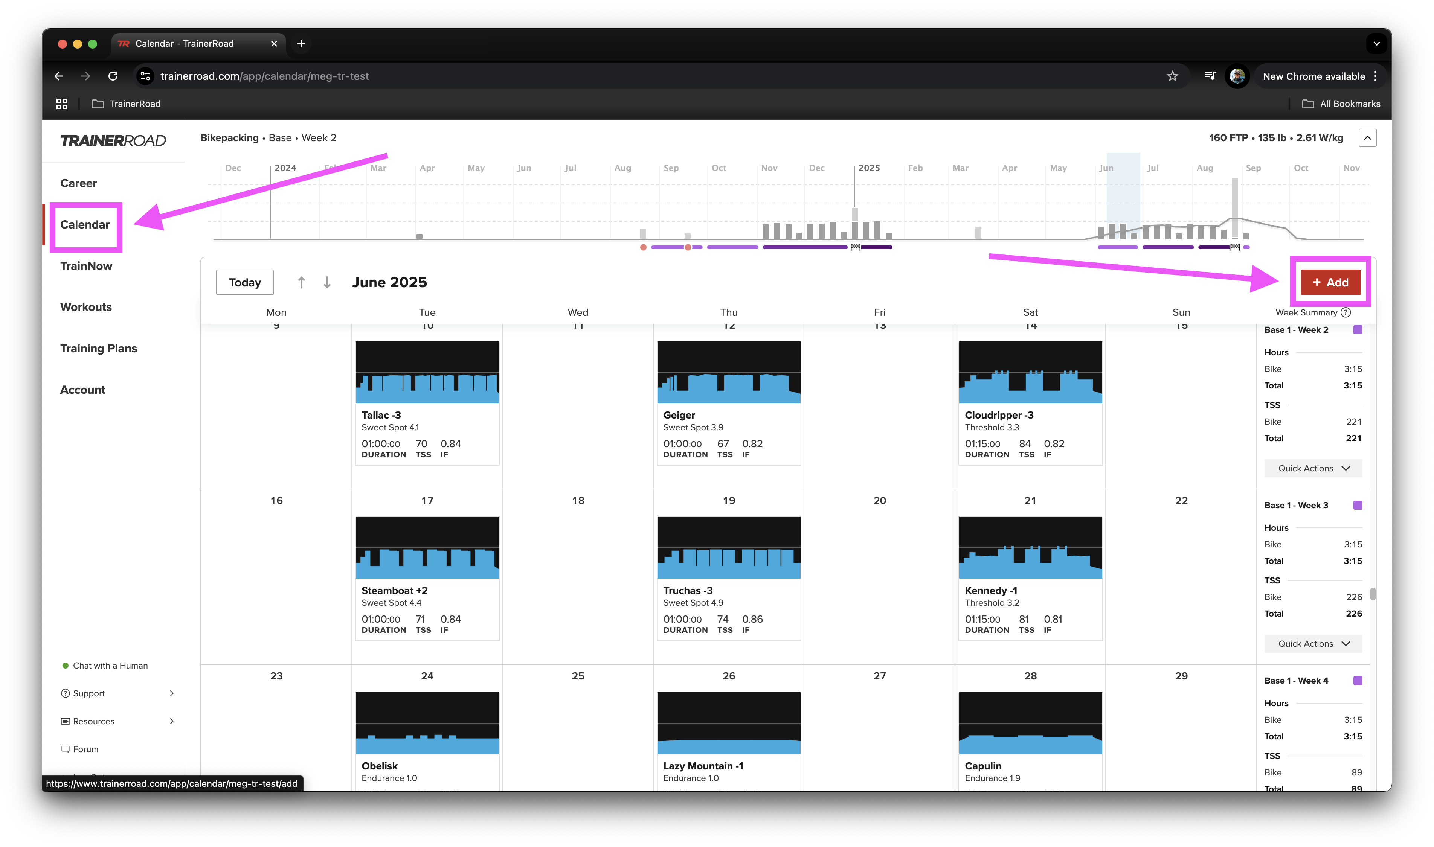Open TrainNow in the sidebar

pyautogui.click(x=86, y=266)
